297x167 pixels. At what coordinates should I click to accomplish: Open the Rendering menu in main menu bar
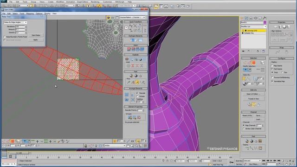(95, 2)
